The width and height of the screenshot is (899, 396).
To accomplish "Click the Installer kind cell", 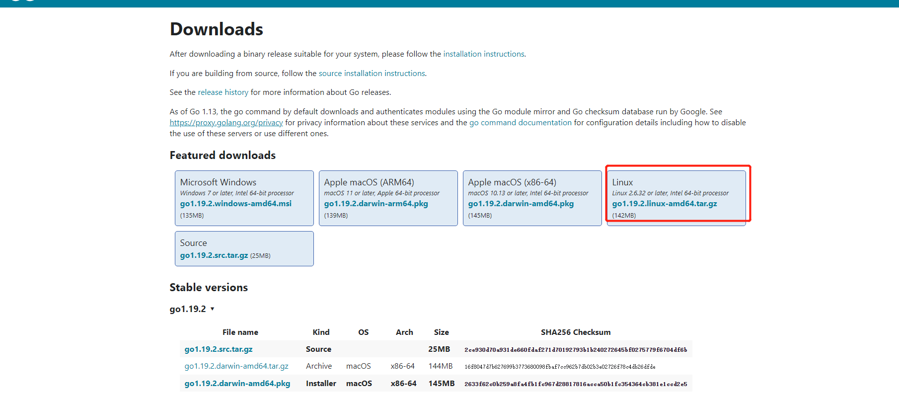I will 321,383.
